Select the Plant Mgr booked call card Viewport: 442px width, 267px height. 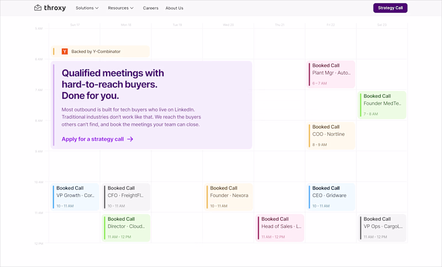click(x=330, y=74)
